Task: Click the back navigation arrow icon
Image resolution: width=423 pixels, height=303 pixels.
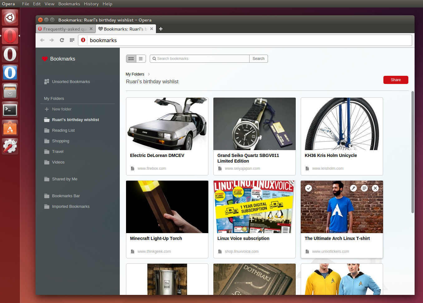Action: coord(42,40)
